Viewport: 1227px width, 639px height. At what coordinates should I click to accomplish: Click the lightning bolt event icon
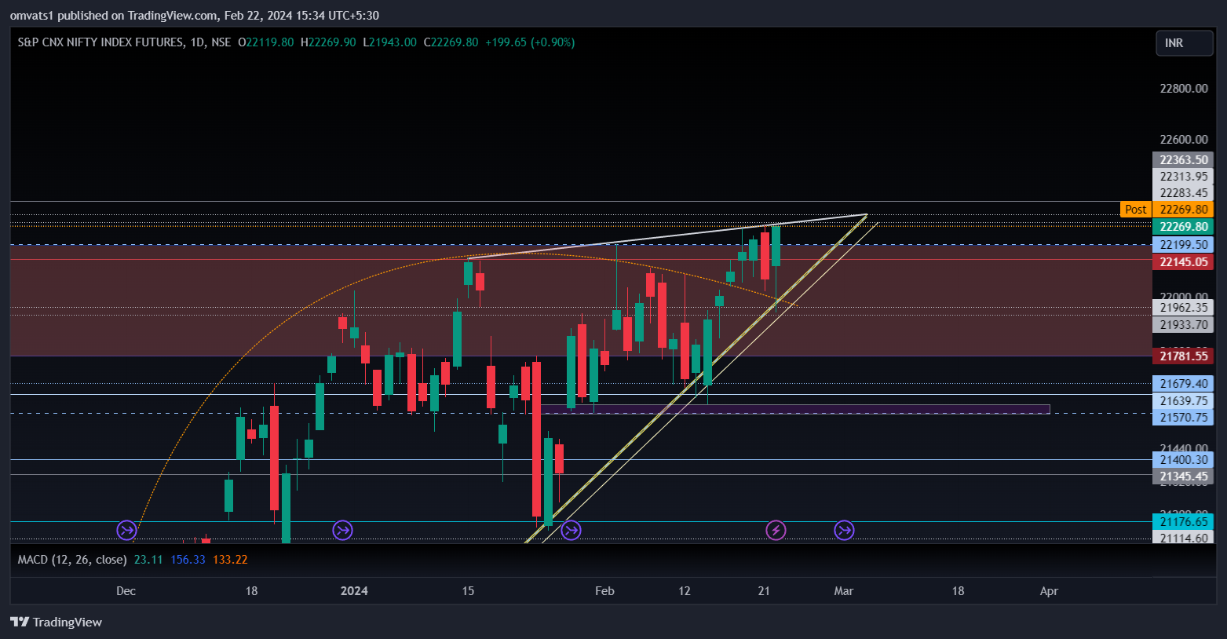(x=776, y=531)
